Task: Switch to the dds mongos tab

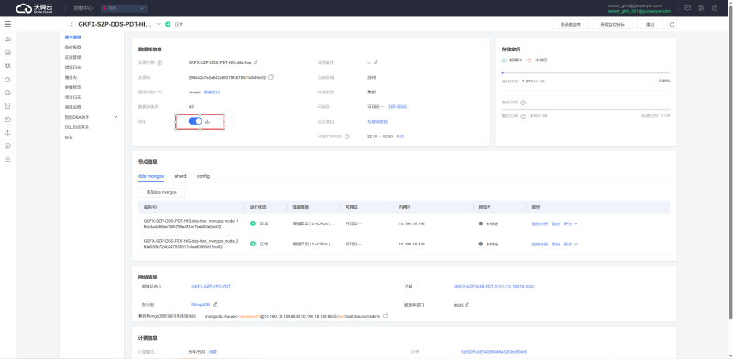Action: pyautogui.click(x=151, y=176)
